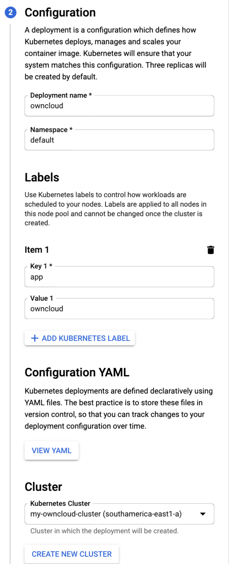Screen dimensions: 229x564
Task: Click the cluster helper text below dropdown
Action: point(104,531)
